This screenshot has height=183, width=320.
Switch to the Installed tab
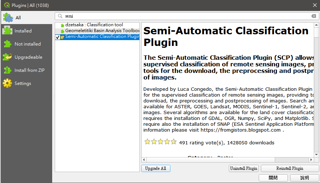point(27,31)
